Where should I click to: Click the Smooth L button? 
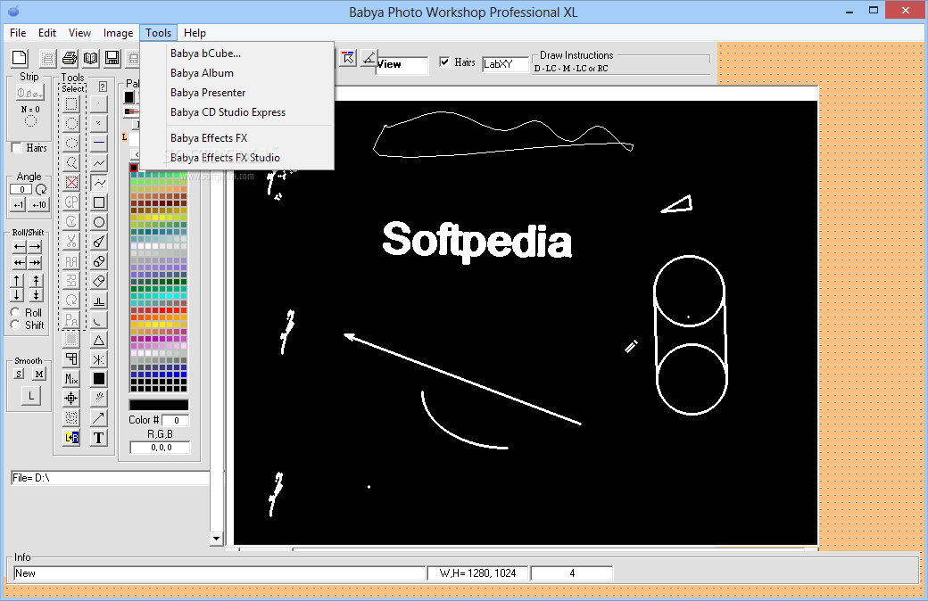pos(31,396)
